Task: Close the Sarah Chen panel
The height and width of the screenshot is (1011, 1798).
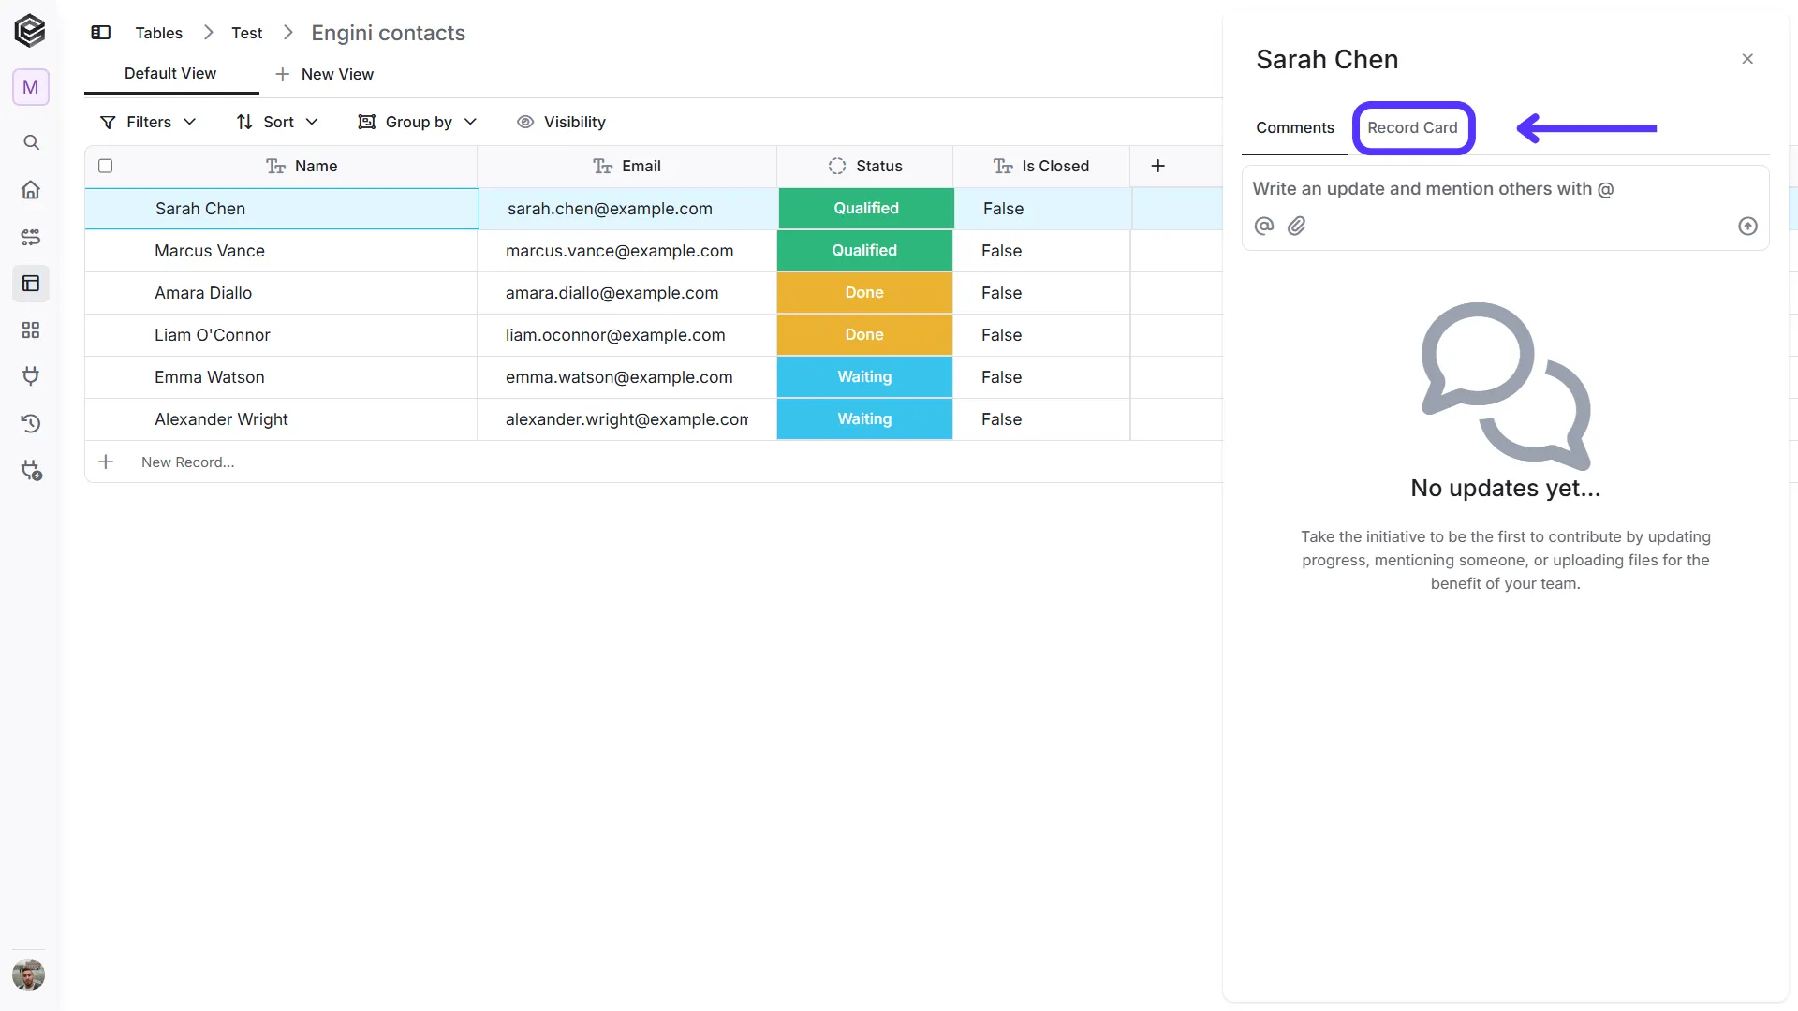Action: coord(1747,59)
